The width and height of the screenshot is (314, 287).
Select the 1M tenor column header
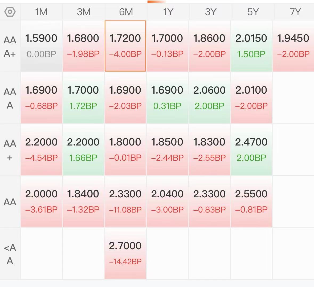coord(41,12)
